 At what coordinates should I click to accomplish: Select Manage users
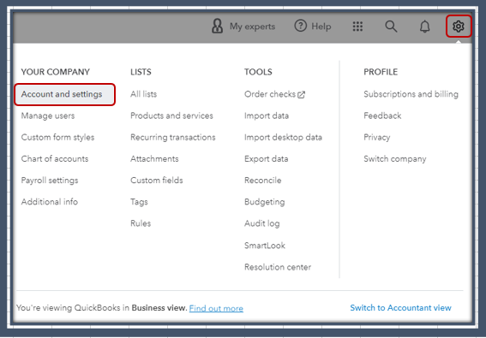(48, 116)
